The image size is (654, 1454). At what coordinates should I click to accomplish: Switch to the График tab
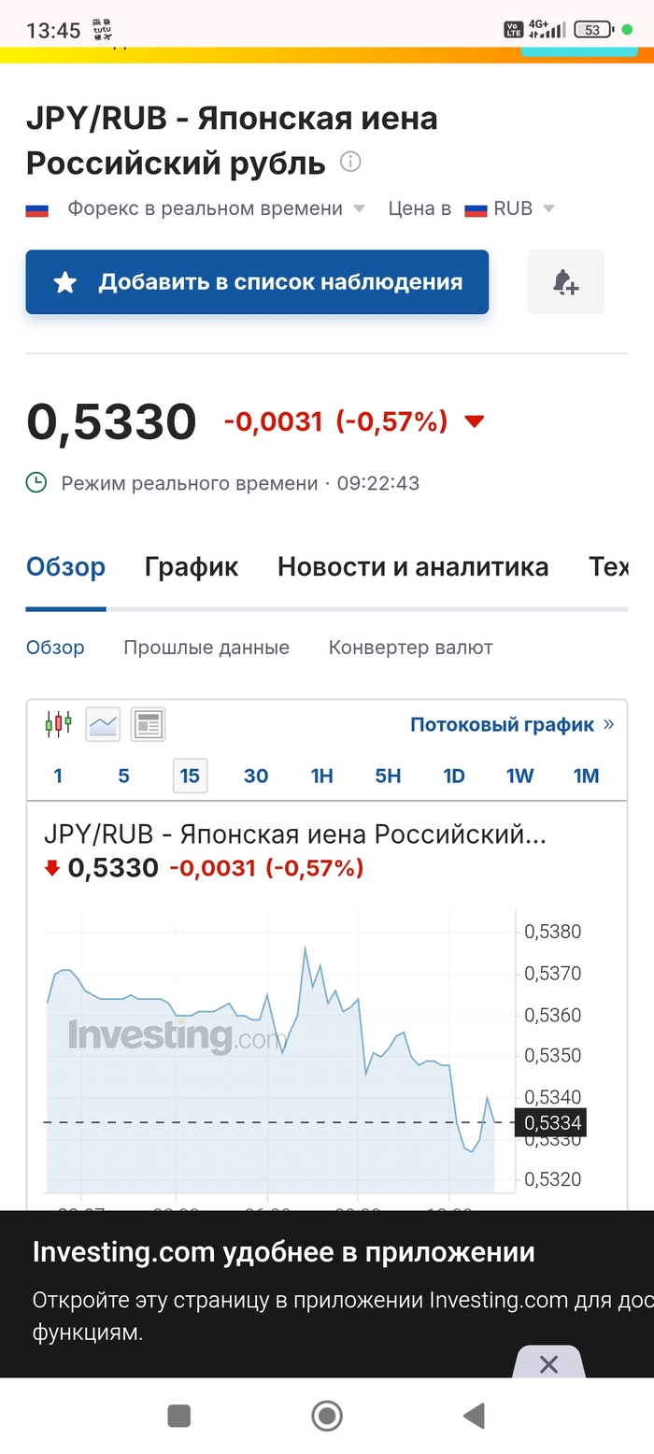[x=192, y=566]
